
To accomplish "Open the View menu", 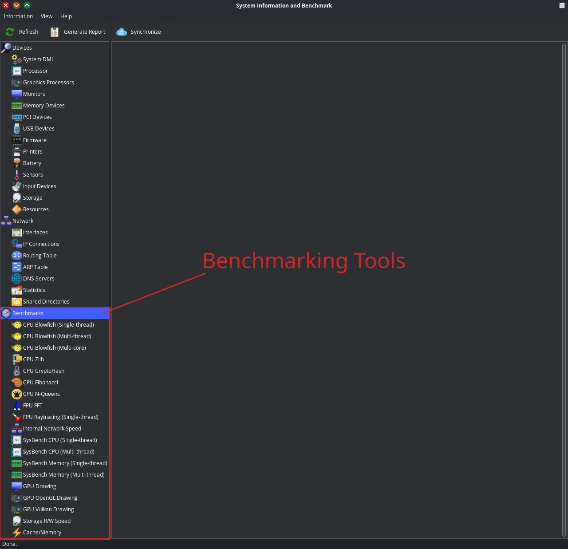I will pyautogui.click(x=47, y=16).
